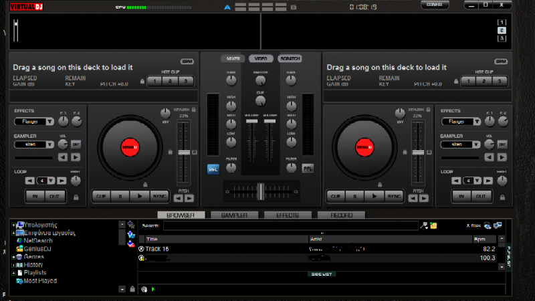Toggle right deck keylock padlock
535x301 pixels.
pyautogui.click(x=428, y=110)
